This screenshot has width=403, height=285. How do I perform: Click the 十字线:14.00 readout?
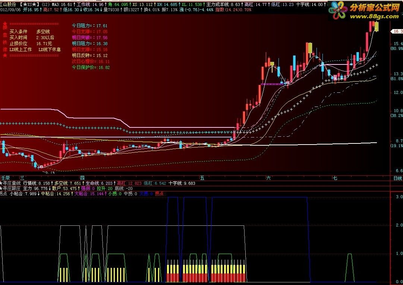(x=309, y=4)
